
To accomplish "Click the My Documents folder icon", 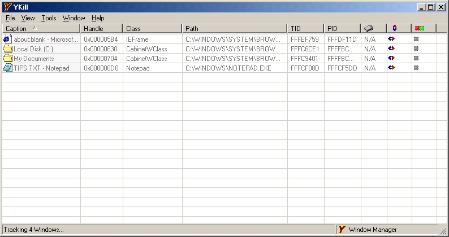I will point(7,58).
